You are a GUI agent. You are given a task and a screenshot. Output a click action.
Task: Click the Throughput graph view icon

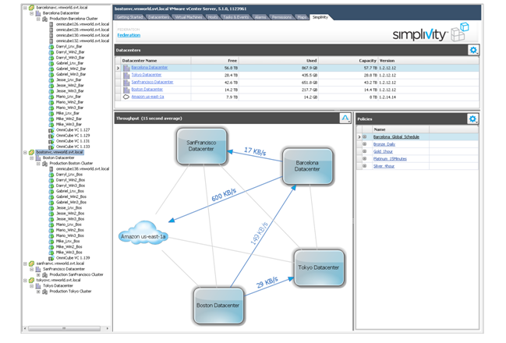point(345,118)
